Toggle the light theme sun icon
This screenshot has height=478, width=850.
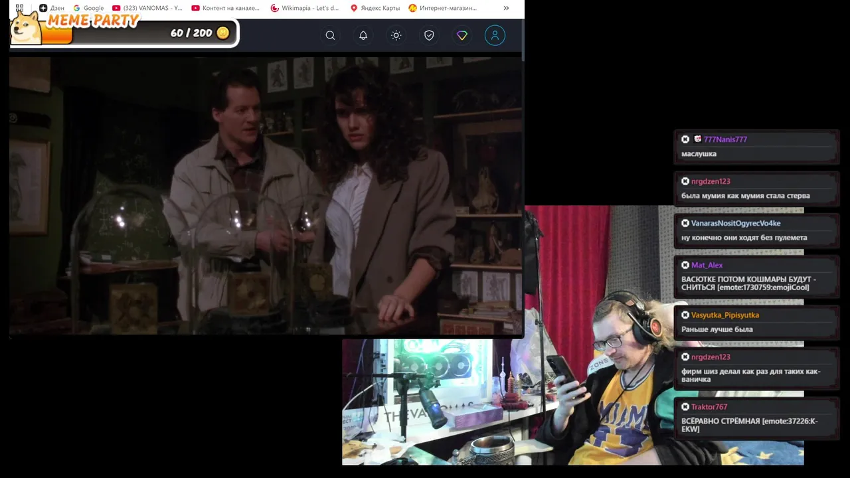pos(396,35)
